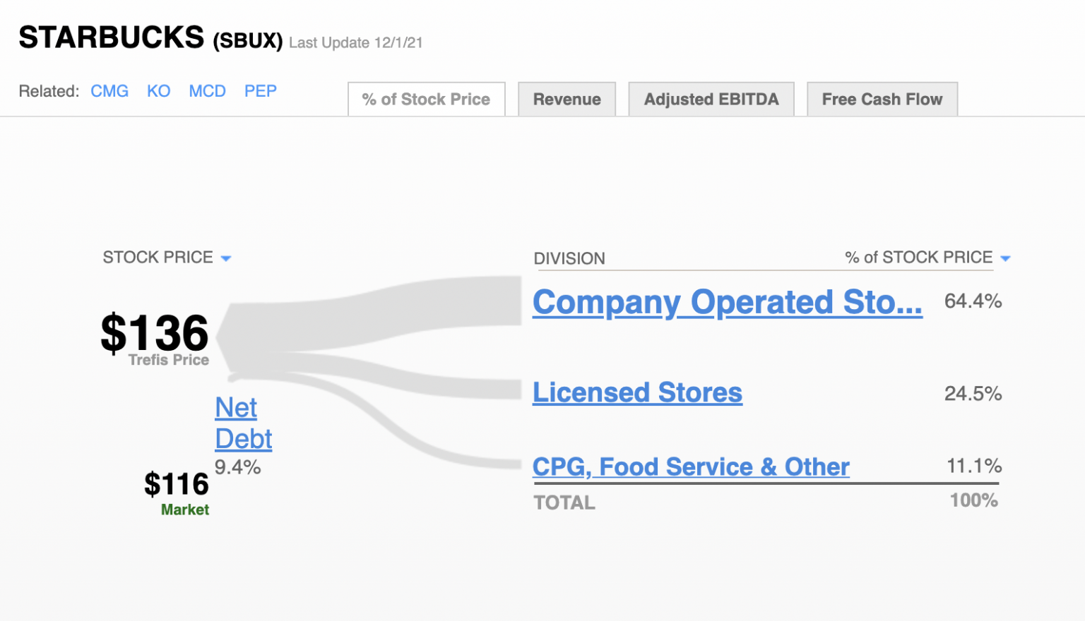Open the Company Operated Stores division
Viewport: 1085px width, 621px height.
727,302
